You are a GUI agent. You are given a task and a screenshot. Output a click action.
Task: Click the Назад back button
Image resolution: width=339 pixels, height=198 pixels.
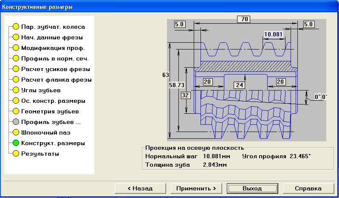[x=140, y=189]
